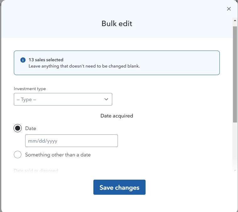Click the faded Date sold or disposed label
The height and width of the screenshot is (212, 238).
coord(36,171)
